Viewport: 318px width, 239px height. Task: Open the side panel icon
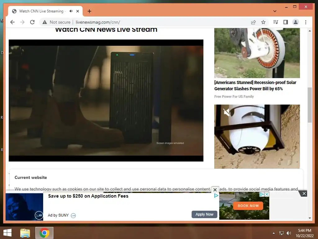pos(286,22)
